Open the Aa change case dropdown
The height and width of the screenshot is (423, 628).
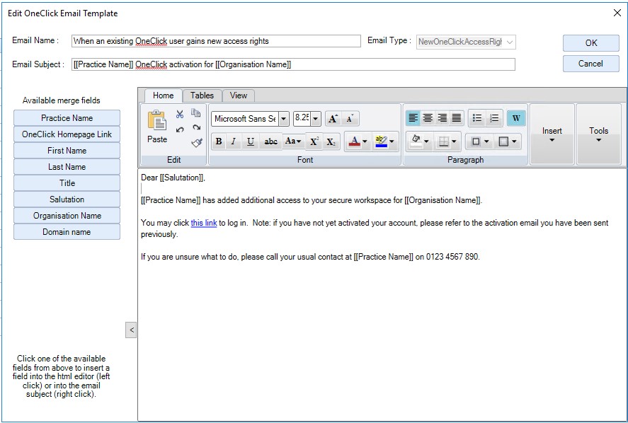[293, 141]
